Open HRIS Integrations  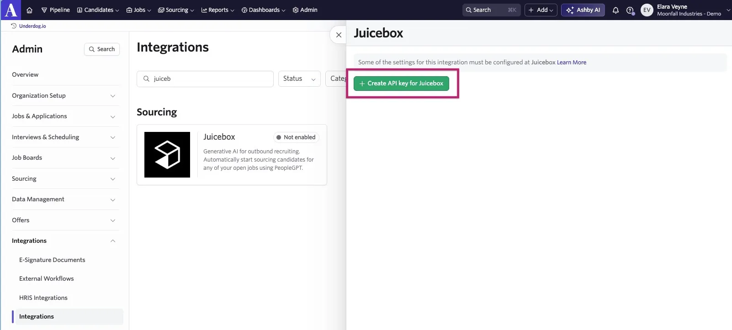[43, 298]
